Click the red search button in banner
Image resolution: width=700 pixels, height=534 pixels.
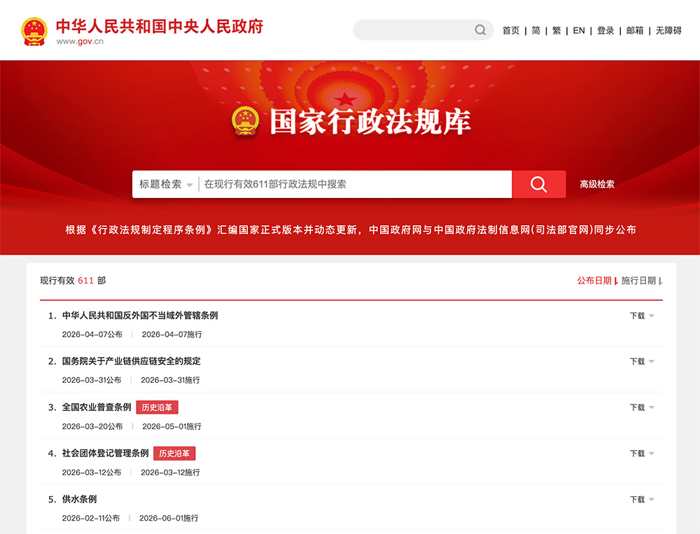(x=539, y=184)
